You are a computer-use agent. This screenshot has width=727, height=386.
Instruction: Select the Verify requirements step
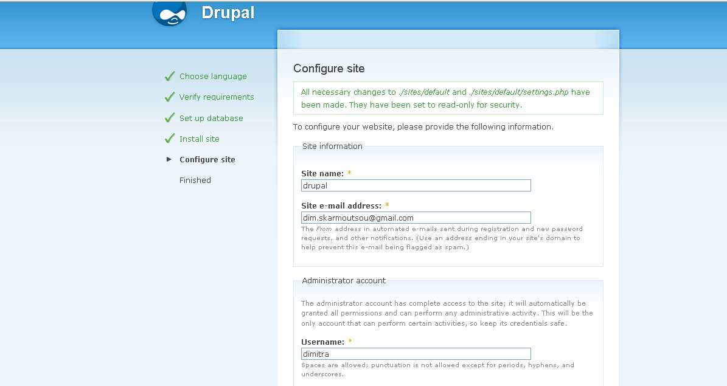(x=217, y=97)
